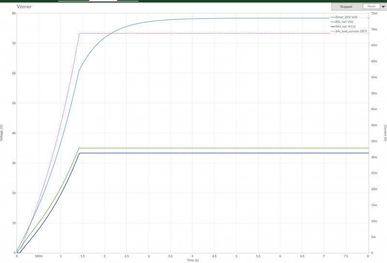Click the 40 tick on voltage axis

(x=14, y=133)
